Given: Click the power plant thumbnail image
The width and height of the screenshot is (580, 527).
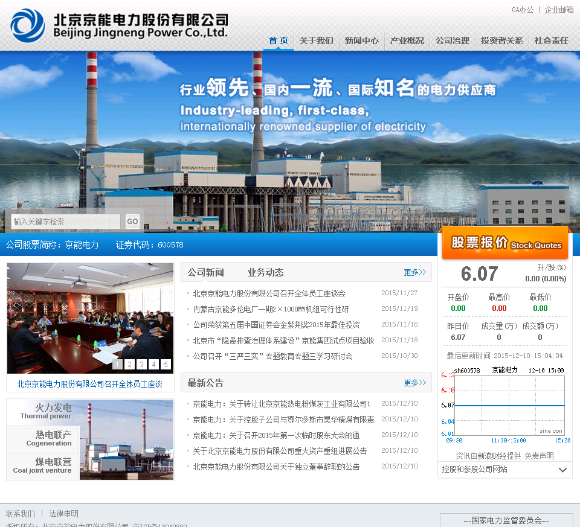Looking at the screenshot, I should pos(126,440).
